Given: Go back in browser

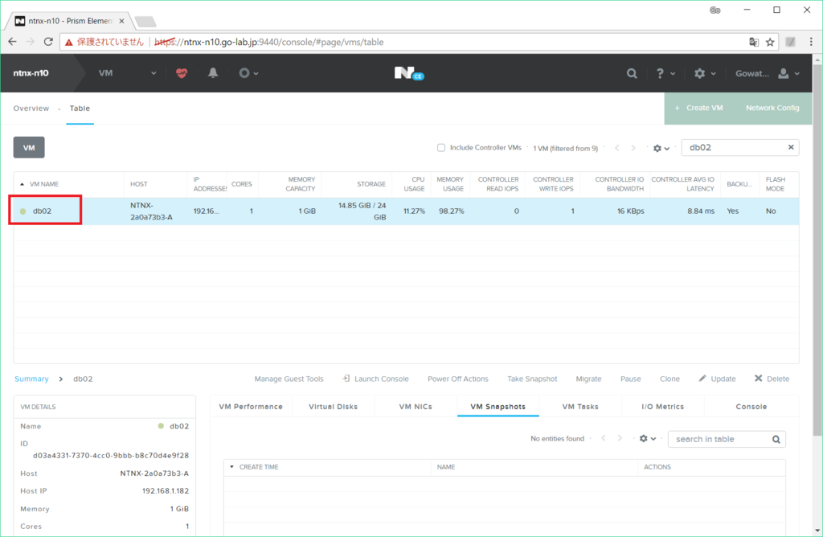Looking at the screenshot, I should coord(13,42).
